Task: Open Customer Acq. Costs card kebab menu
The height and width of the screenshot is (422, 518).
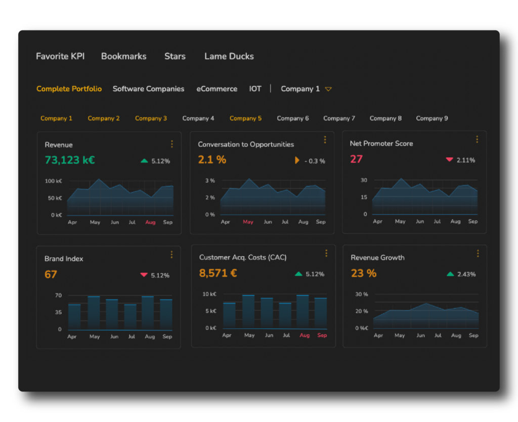Action: coord(326,253)
